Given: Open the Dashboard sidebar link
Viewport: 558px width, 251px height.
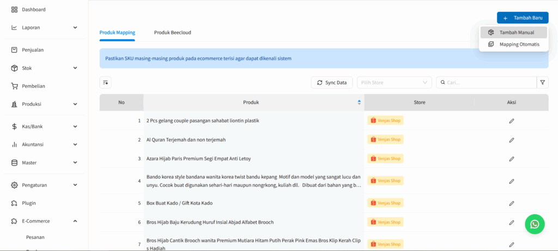Looking at the screenshot, I should (x=34, y=10).
